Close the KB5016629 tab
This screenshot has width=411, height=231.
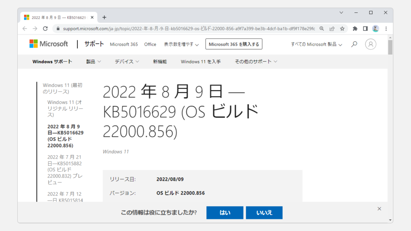92,17
